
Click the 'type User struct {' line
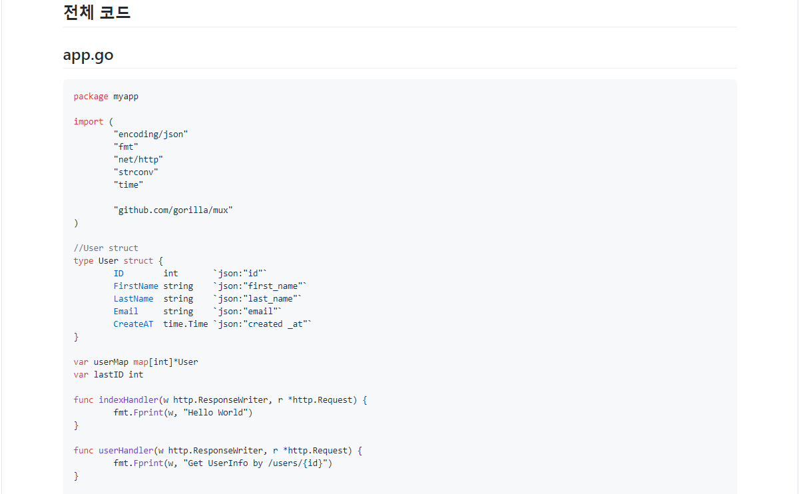119,261
